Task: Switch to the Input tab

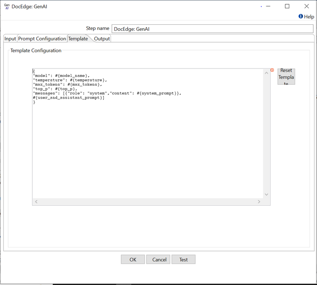Action: 10,38
